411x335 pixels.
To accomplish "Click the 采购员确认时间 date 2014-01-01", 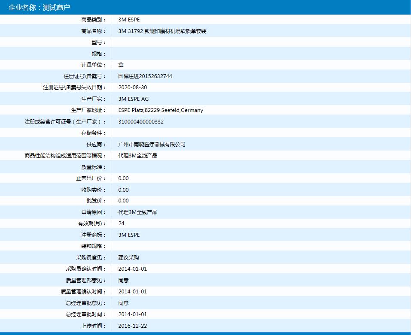I will [133, 269].
